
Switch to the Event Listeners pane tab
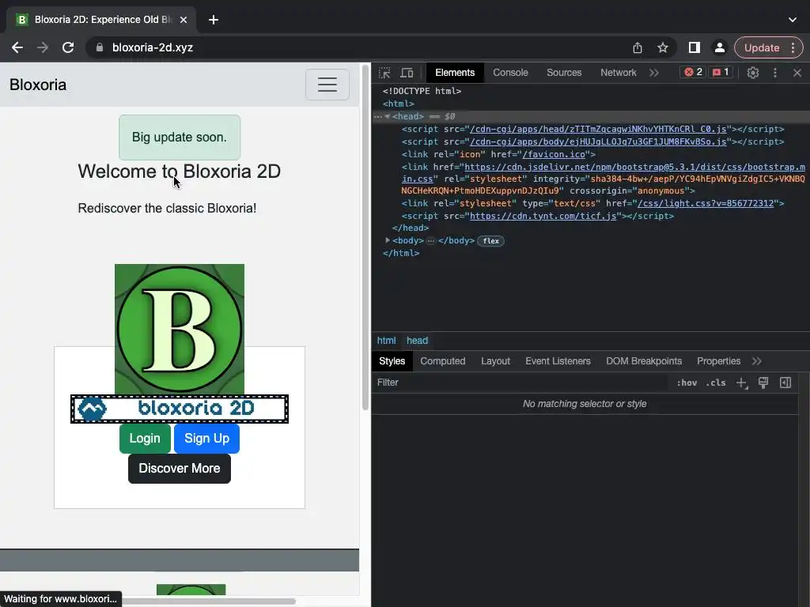pos(558,361)
